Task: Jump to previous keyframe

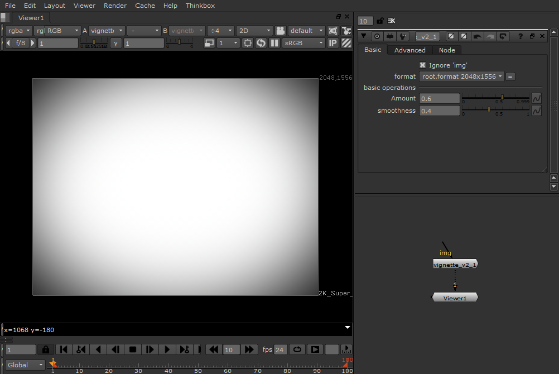Action: (x=81, y=349)
